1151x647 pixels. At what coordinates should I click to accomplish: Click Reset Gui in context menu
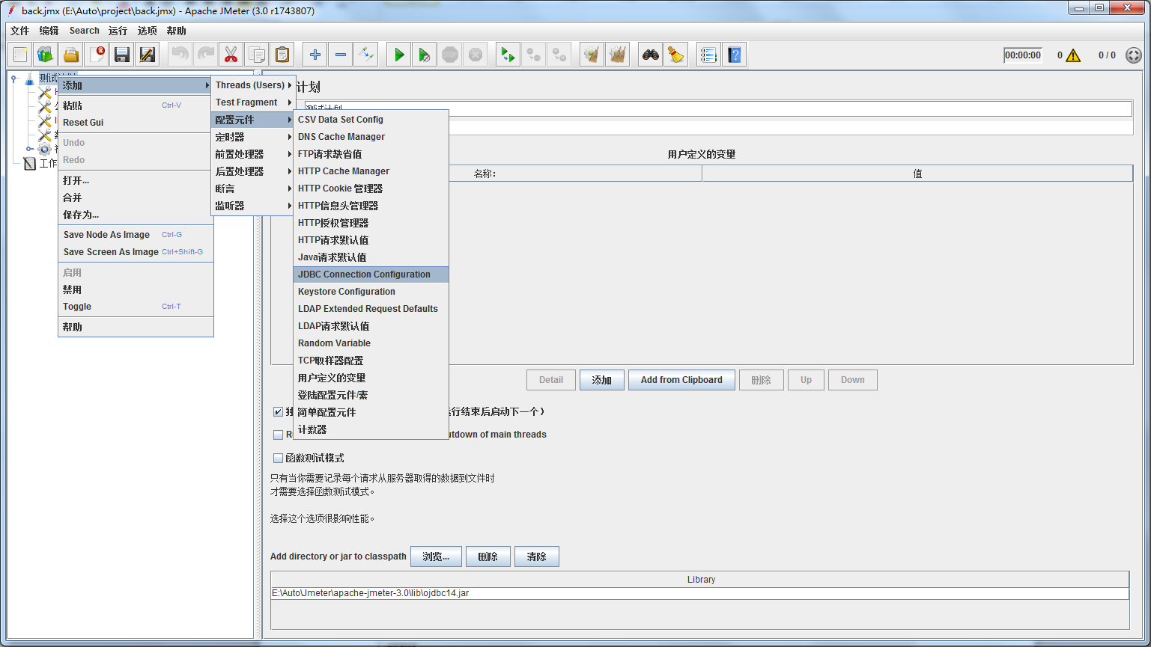coord(136,123)
